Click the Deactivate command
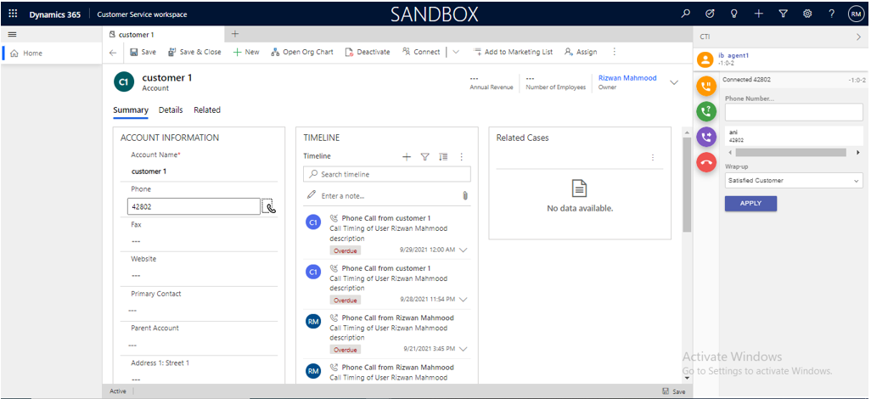The image size is (871, 399). 368,52
